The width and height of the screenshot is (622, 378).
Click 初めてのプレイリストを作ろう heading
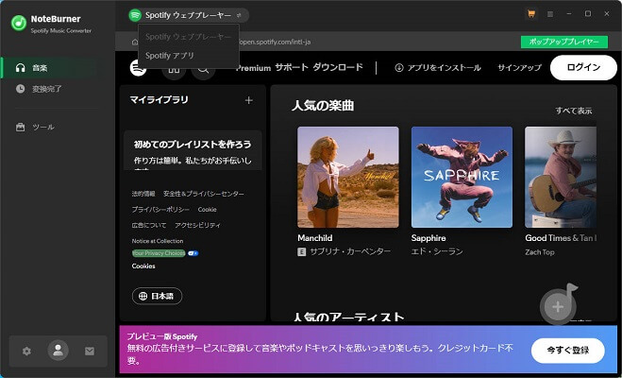[193, 145]
